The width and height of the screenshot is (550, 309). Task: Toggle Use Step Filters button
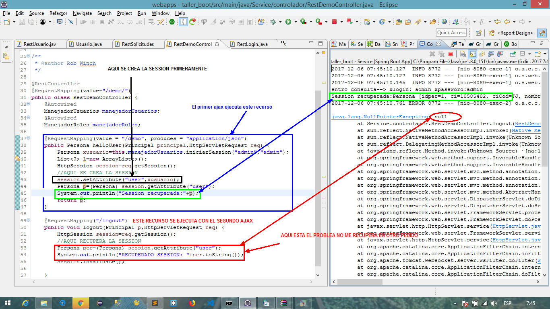(160, 22)
